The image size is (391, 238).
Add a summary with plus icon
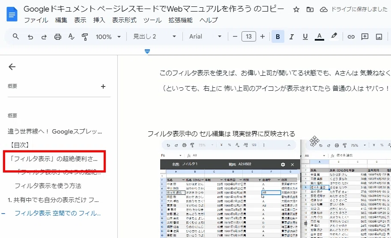pyautogui.click(x=103, y=86)
